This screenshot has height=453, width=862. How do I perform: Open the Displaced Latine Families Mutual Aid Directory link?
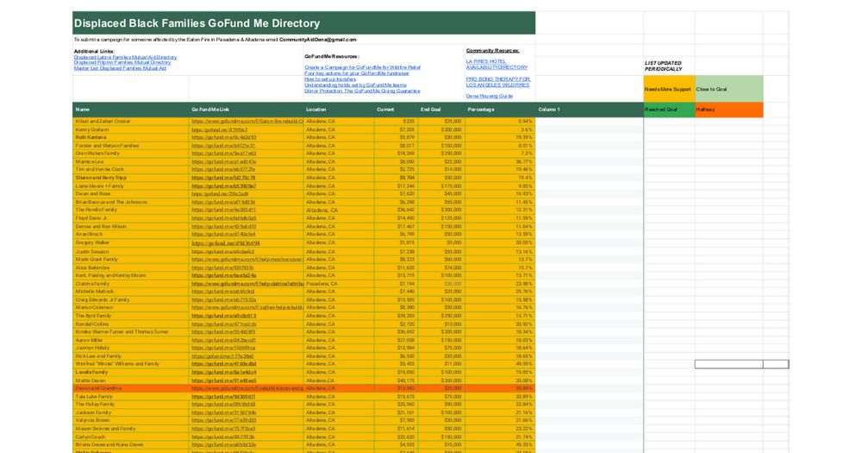125,57
